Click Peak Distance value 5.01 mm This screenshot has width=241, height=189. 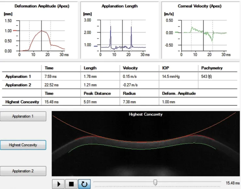90,102
